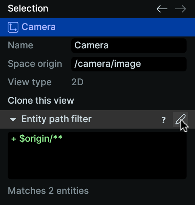Click the Space origin label
This screenshot has height=205, width=195.
click(35, 64)
